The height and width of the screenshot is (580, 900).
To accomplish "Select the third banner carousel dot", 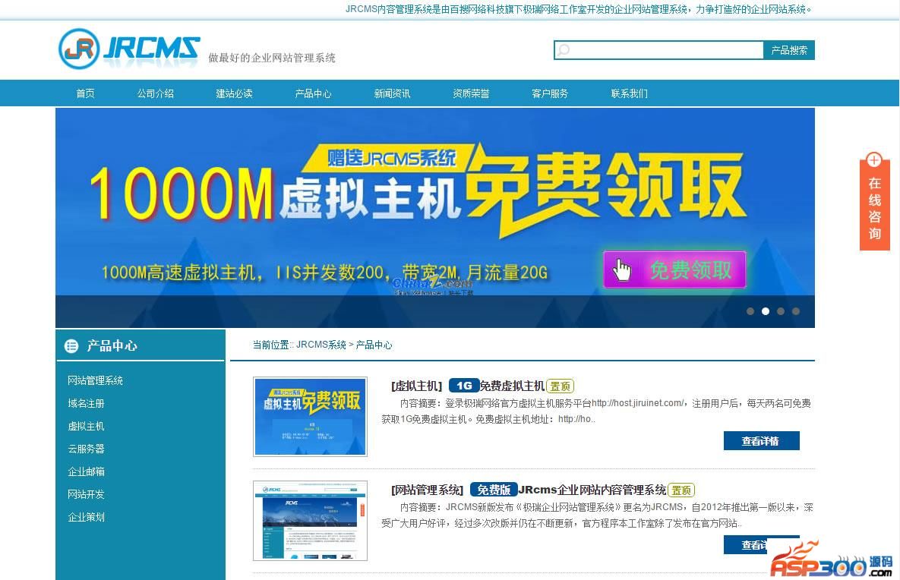I will pyautogui.click(x=781, y=311).
